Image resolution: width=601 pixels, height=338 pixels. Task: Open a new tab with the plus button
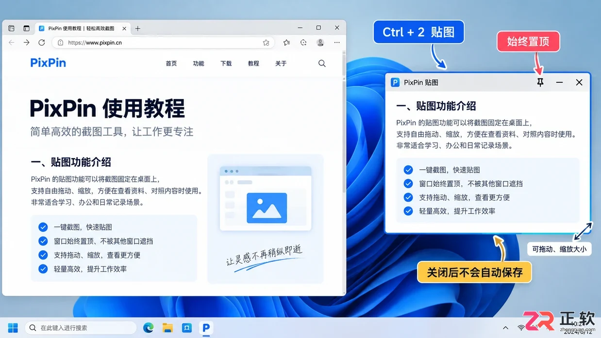click(138, 28)
